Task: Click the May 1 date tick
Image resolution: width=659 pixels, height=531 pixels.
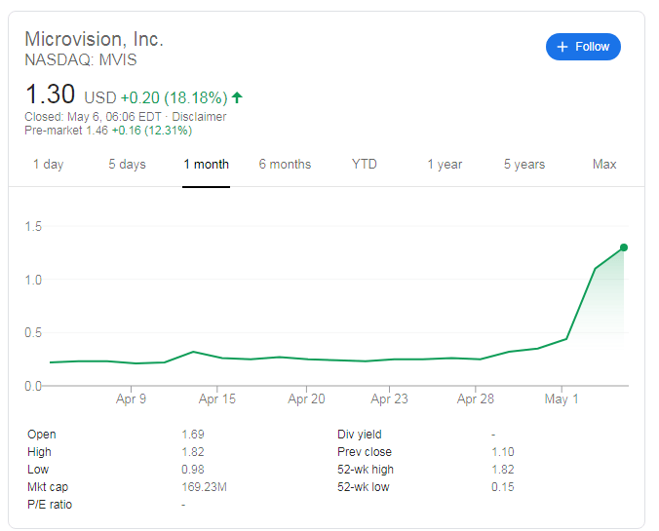Action: pyautogui.click(x=562, y=398)
